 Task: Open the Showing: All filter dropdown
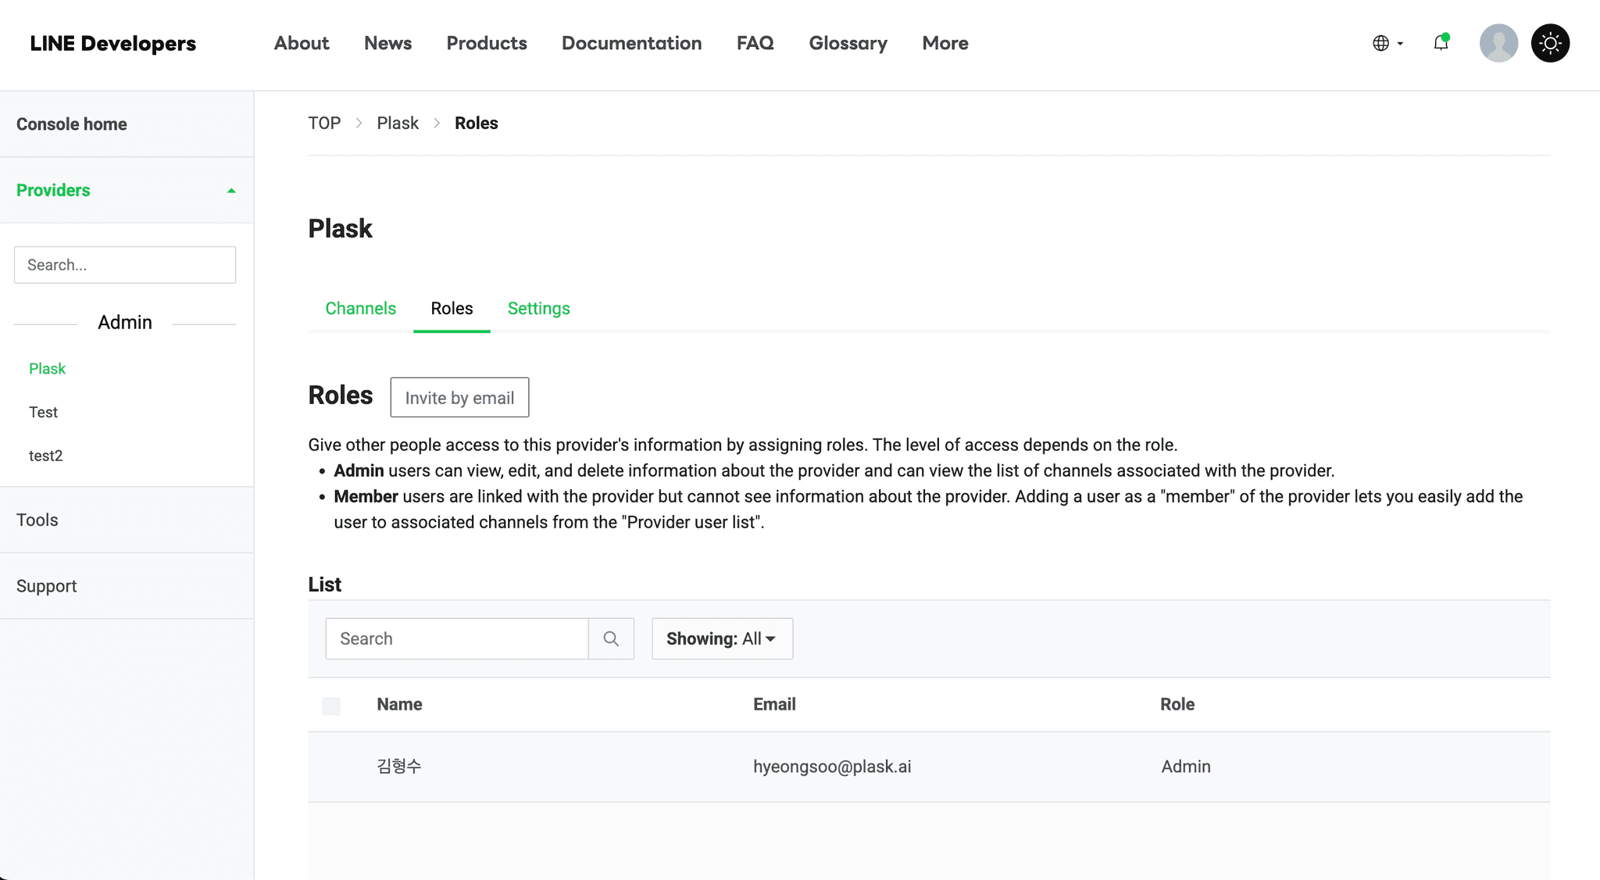[723, 639]
